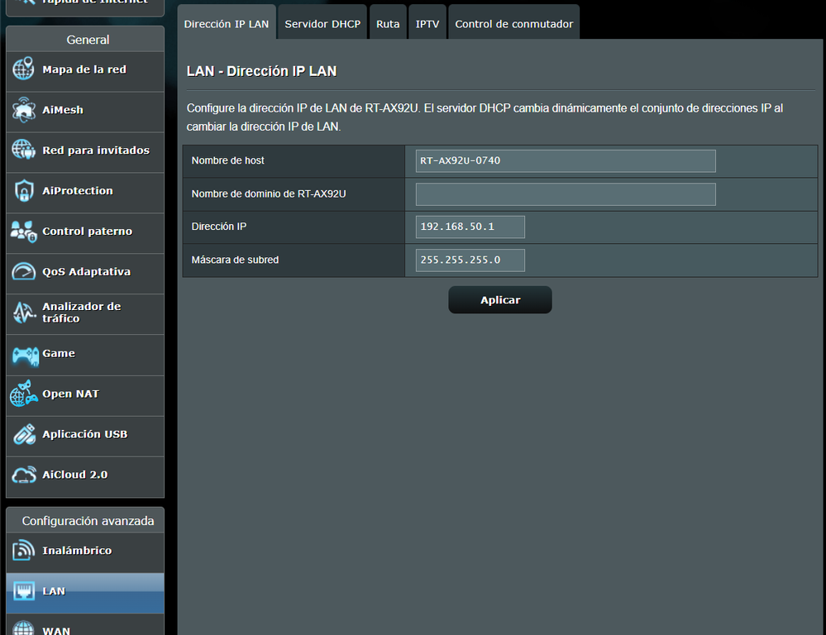Open the Game controller icon
Viewport: 826px width, 635px height.
tap(24, 354)
